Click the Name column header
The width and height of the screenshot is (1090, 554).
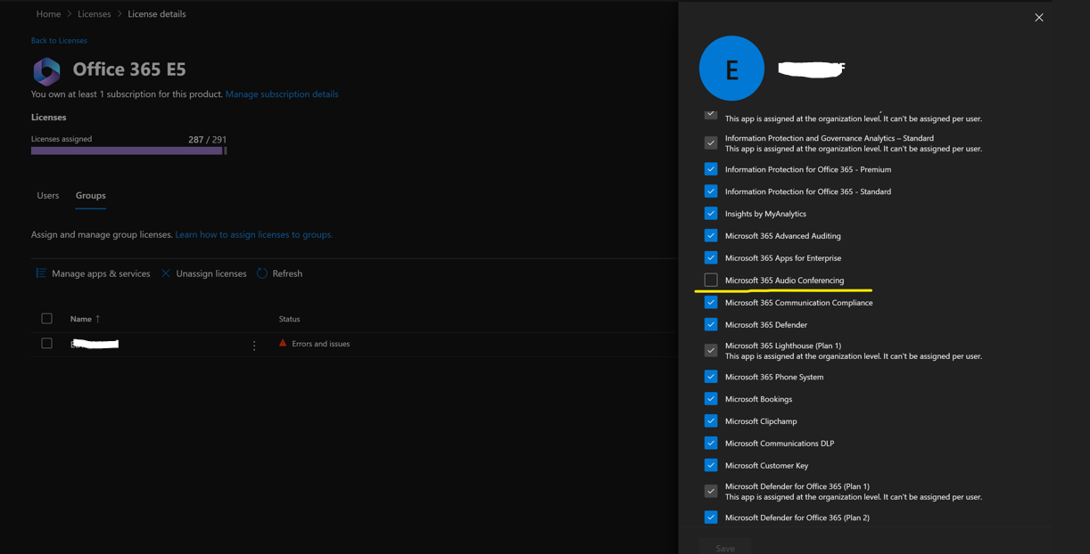(81, 319)
